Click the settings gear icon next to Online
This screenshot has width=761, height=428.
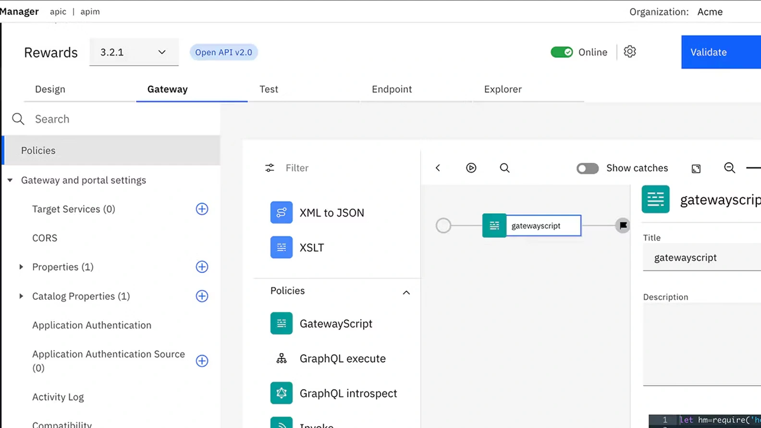point(629,52)
